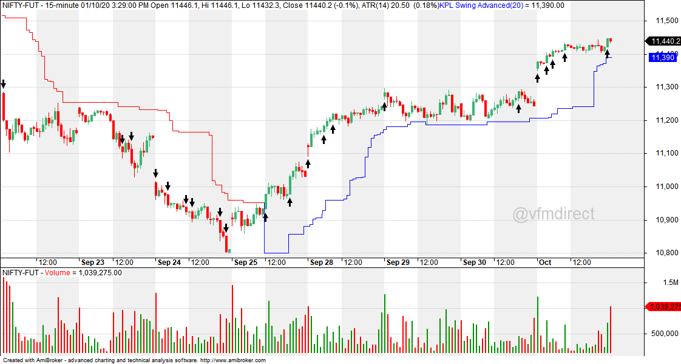Click the 12:00 label following Oct
Viewport: 681px width, 364px height.
(581, 263)
